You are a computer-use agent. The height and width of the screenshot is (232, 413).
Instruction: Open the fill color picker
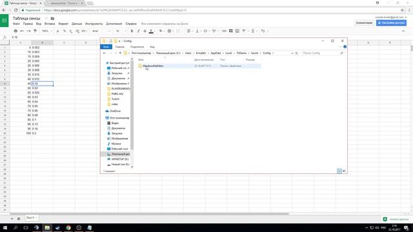click(x=161, y=31)
